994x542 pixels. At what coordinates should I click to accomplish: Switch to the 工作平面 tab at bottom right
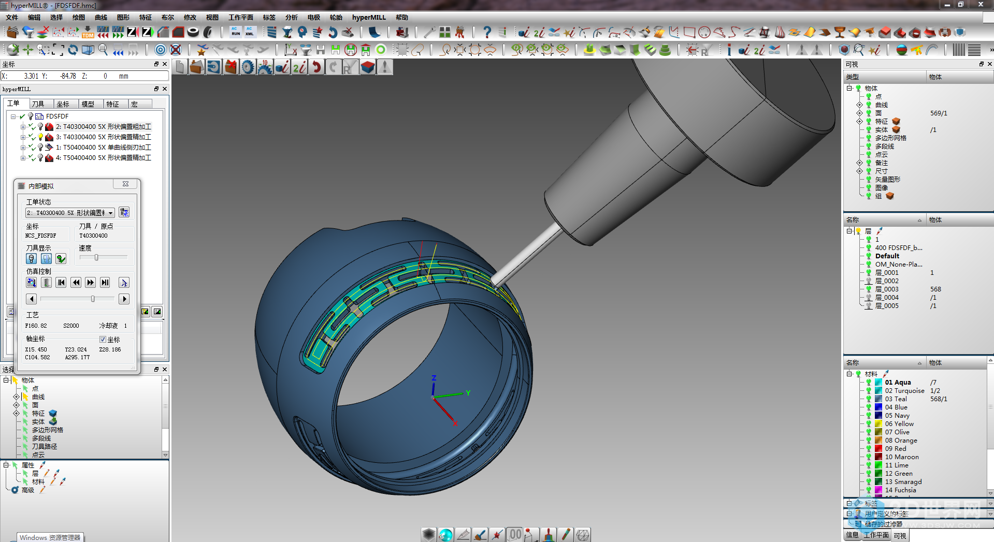pyautogui.click(x=876, y=535)
